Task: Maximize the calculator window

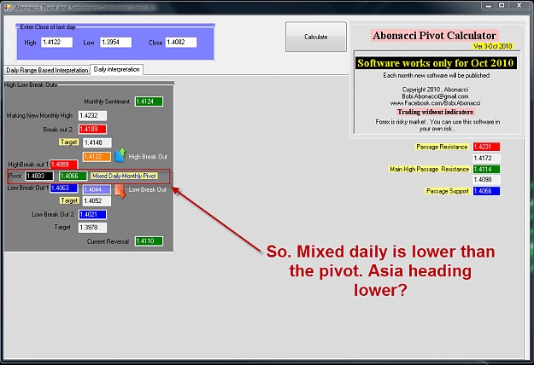Action: (502, 5)
